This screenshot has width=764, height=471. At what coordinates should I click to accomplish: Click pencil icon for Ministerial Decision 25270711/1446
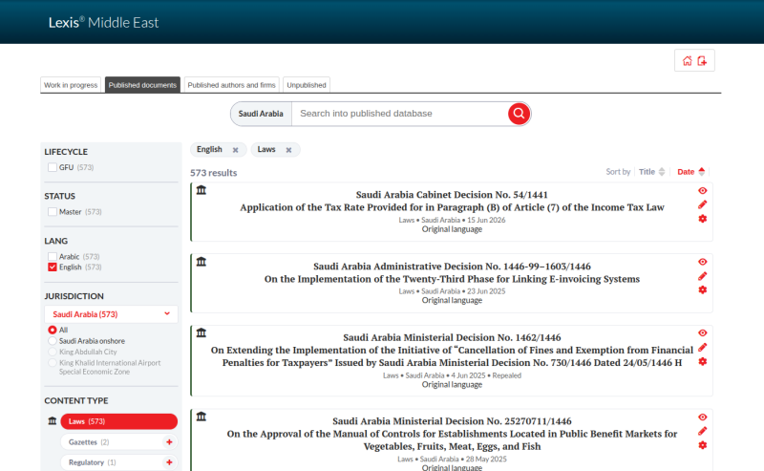(702, 431)
